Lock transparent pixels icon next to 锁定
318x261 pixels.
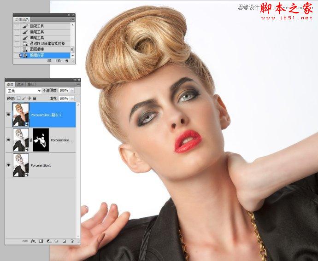point(18,99)
